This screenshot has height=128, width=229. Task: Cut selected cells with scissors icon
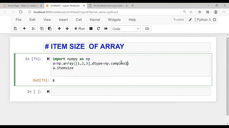coord(34,28)
